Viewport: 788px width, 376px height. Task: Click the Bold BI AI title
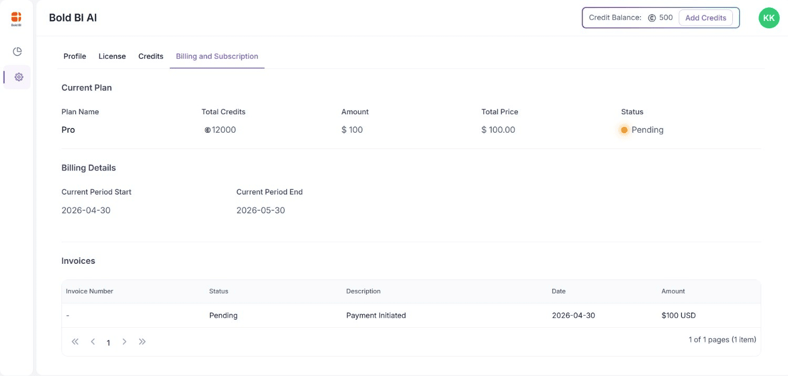[x=73, y=18]
